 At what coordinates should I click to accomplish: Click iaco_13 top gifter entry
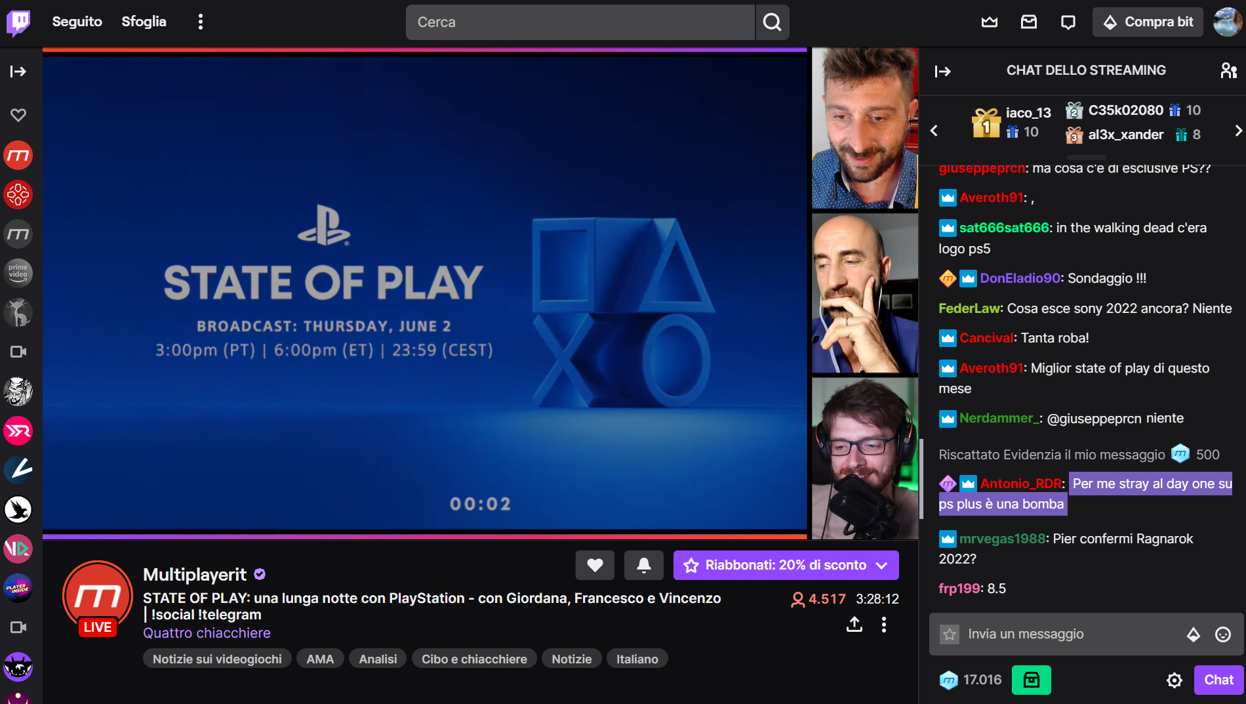[1011, 122]
